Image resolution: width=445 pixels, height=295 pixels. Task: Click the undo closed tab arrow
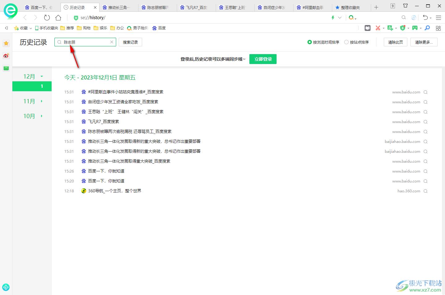(425, 18)
